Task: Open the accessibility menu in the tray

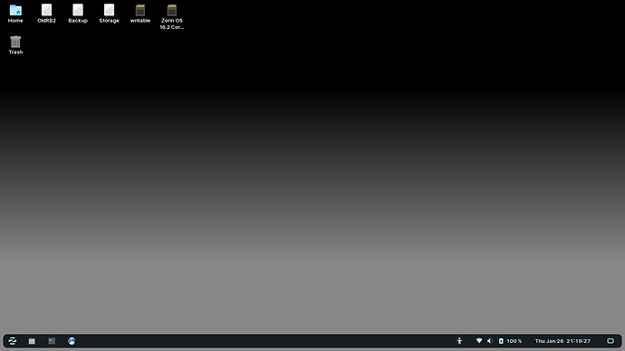Action: [459, 341]
